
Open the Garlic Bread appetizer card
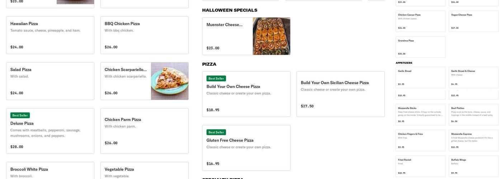click(420, 77)
